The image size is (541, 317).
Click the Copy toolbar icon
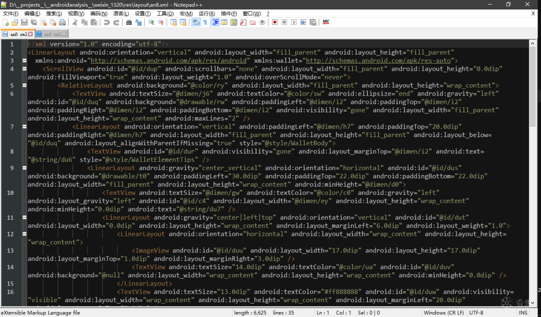pos(84,22)
